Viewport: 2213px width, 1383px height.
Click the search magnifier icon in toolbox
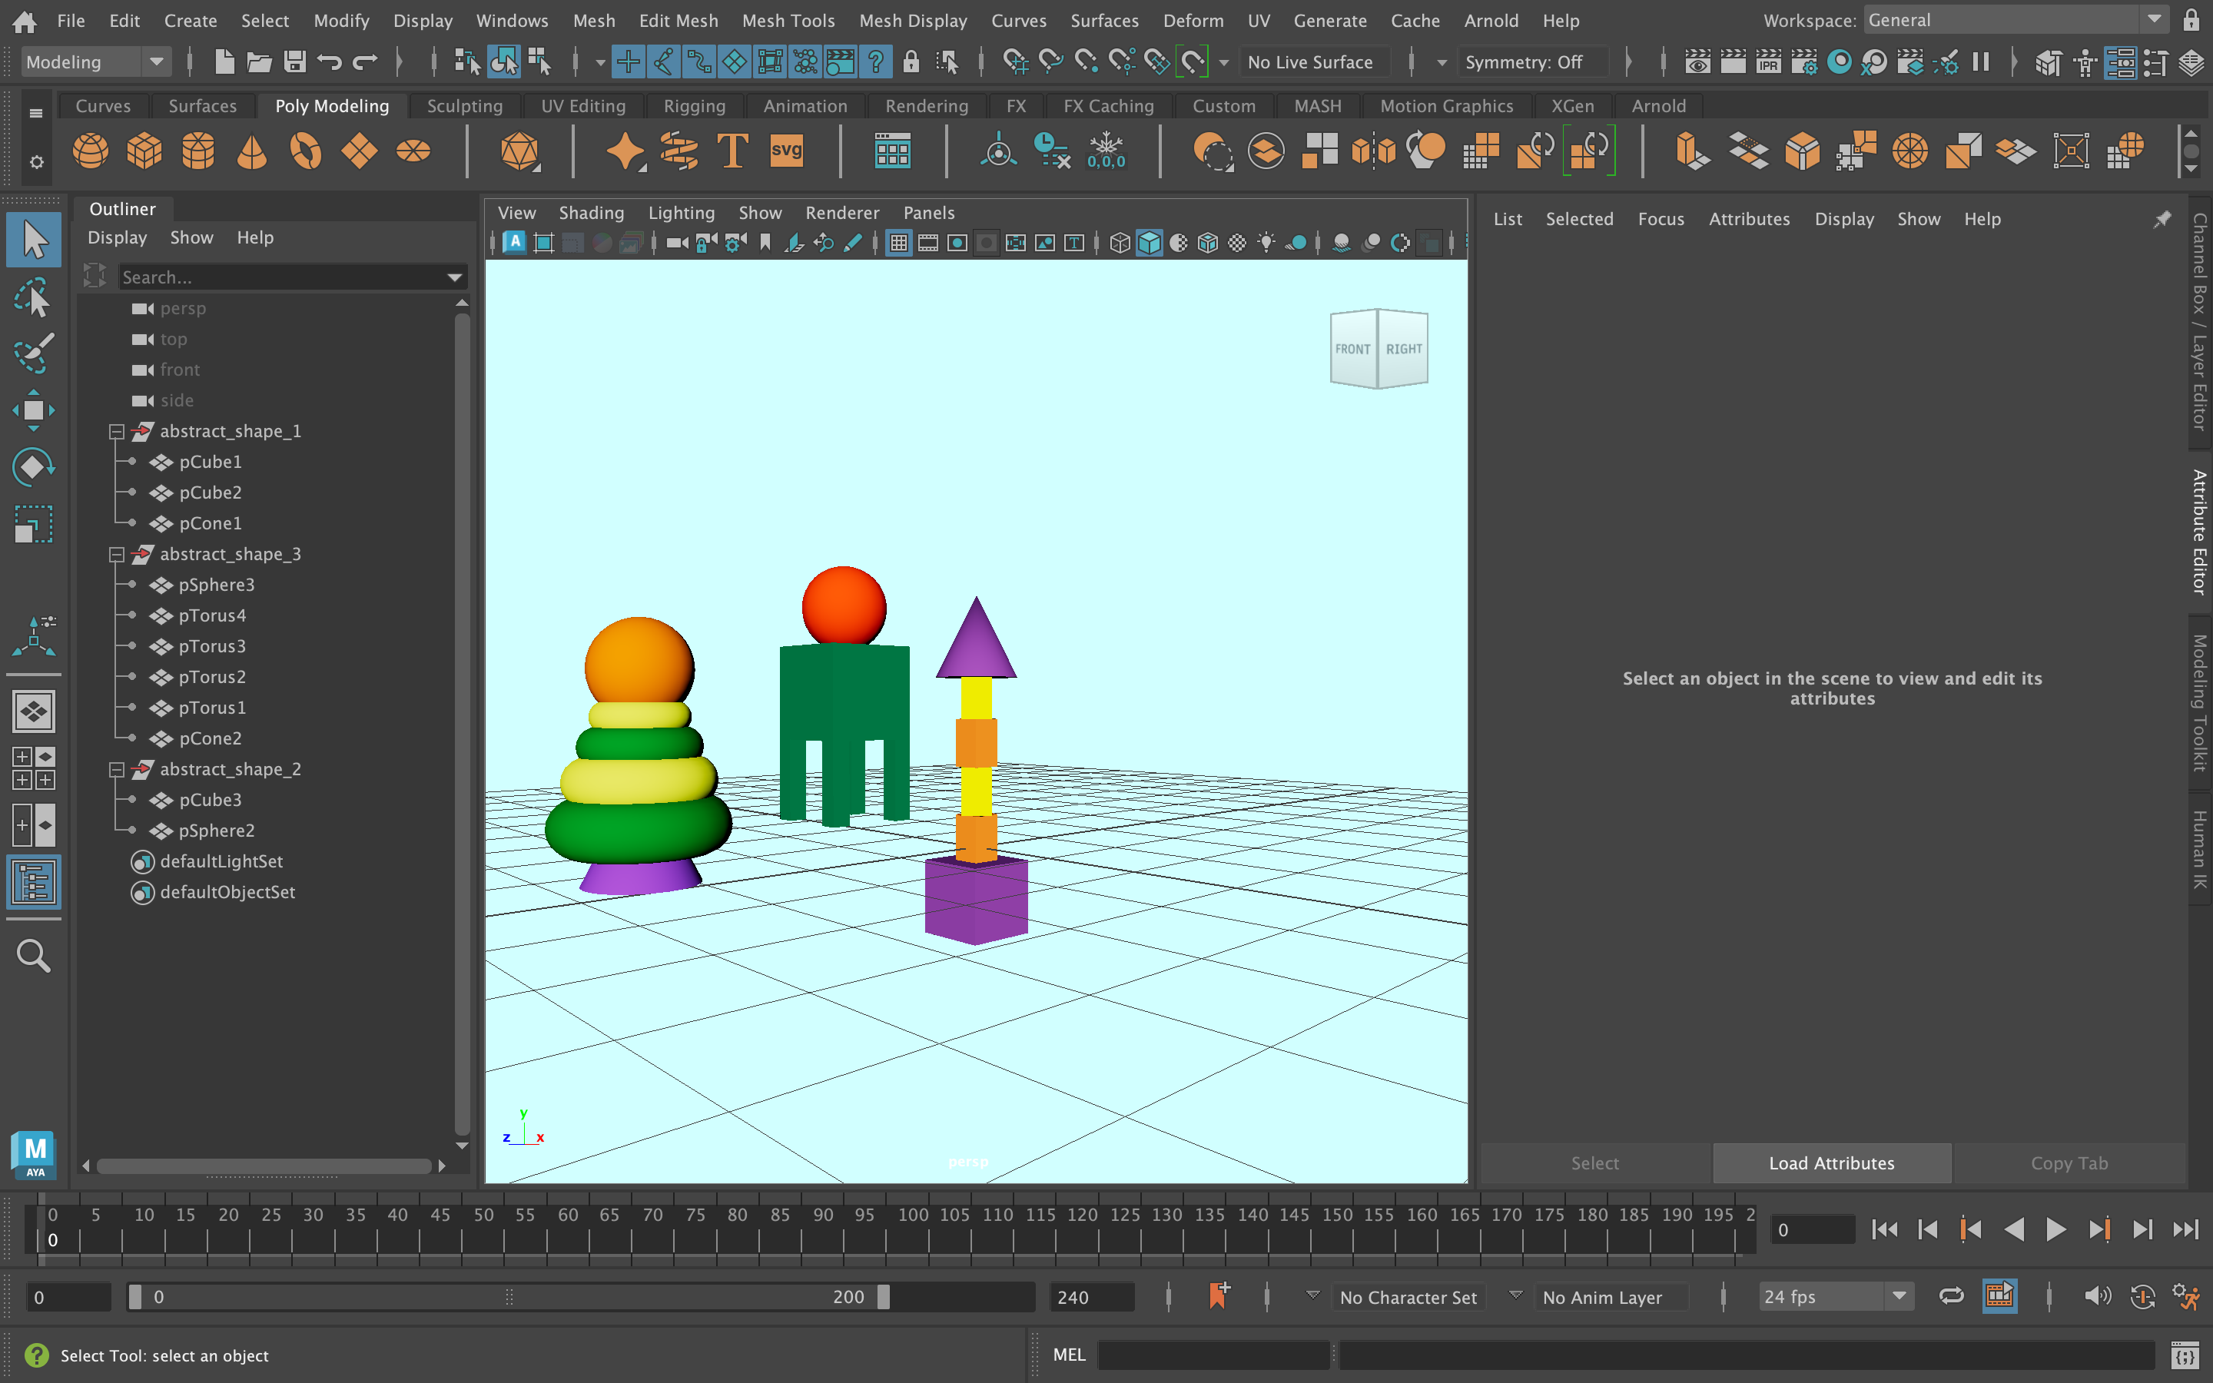pyautogui.click(x=34, y=957)
